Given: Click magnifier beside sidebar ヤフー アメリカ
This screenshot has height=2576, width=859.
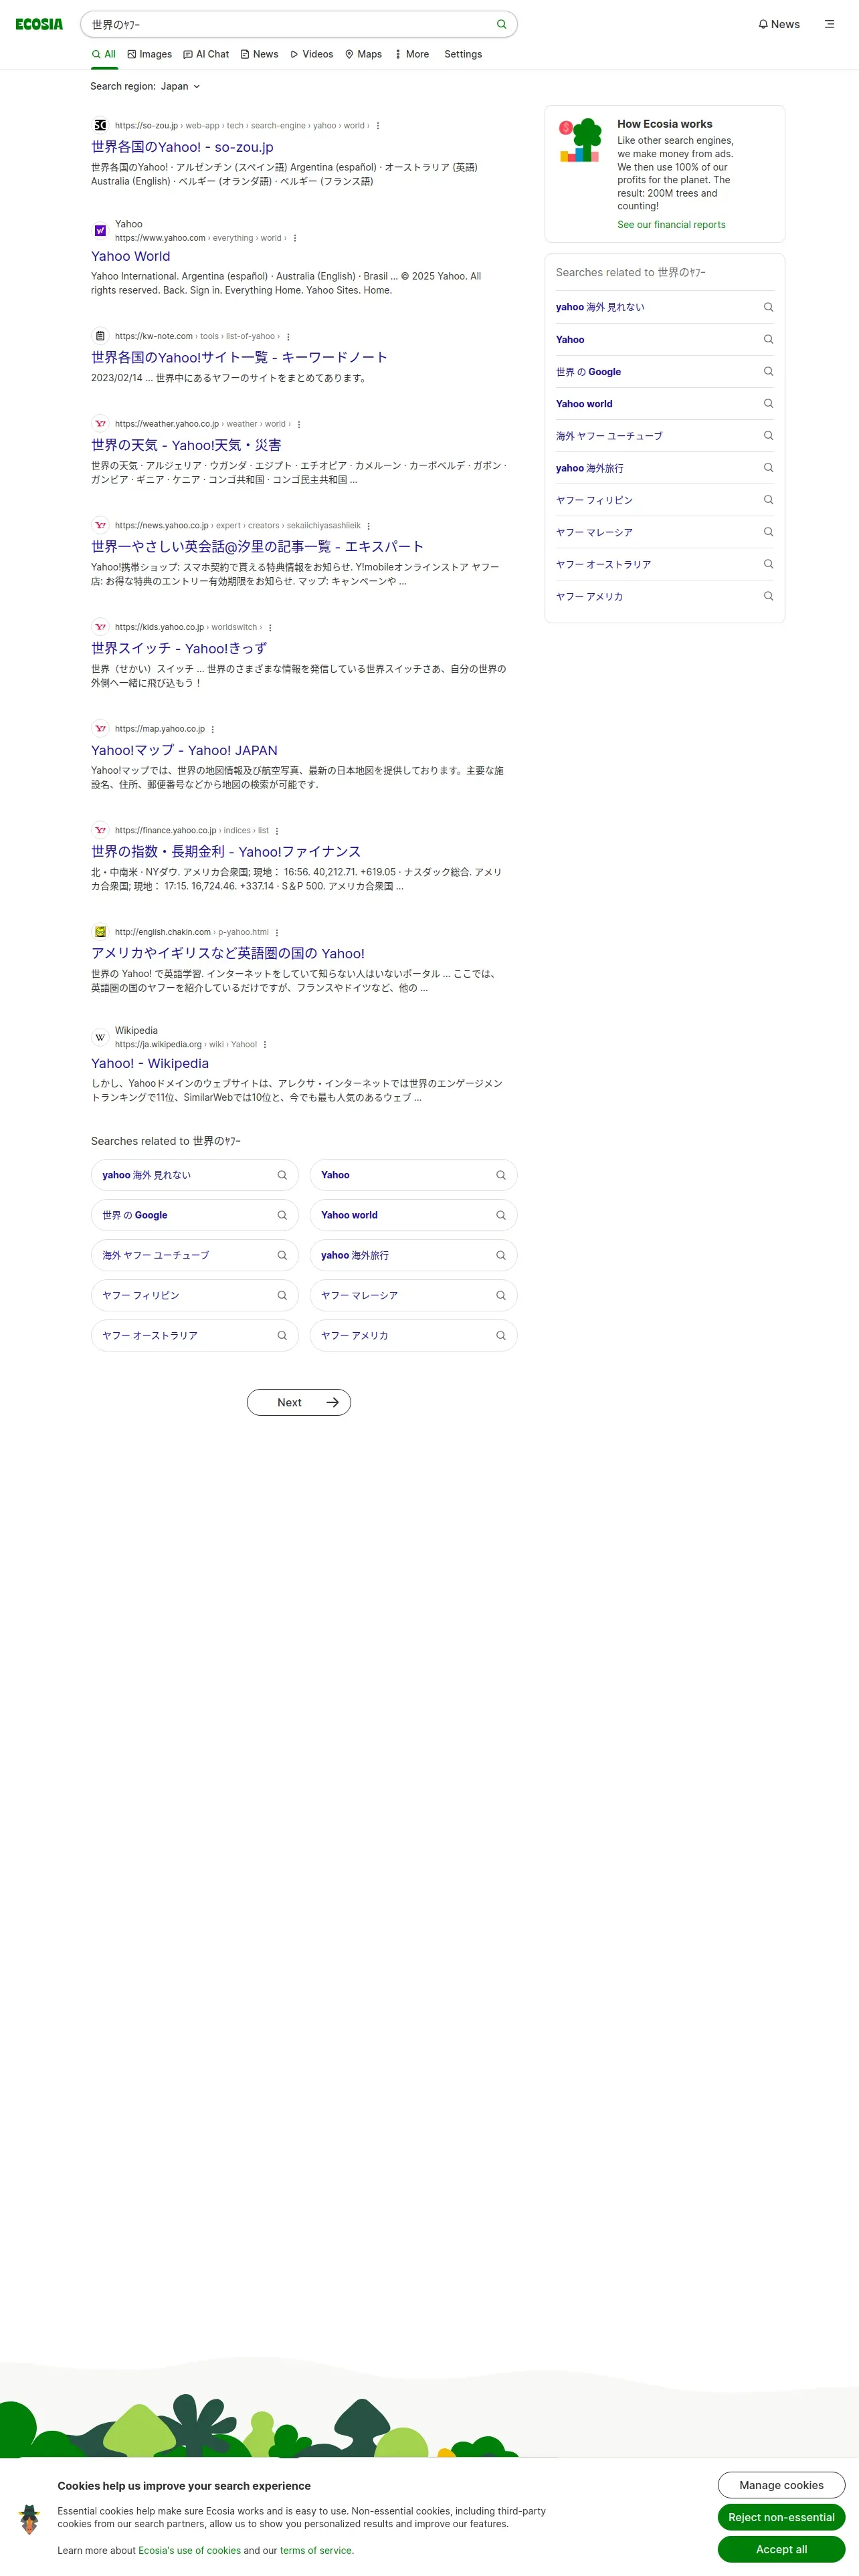Looking at the screenshot, I should (768, 596).
